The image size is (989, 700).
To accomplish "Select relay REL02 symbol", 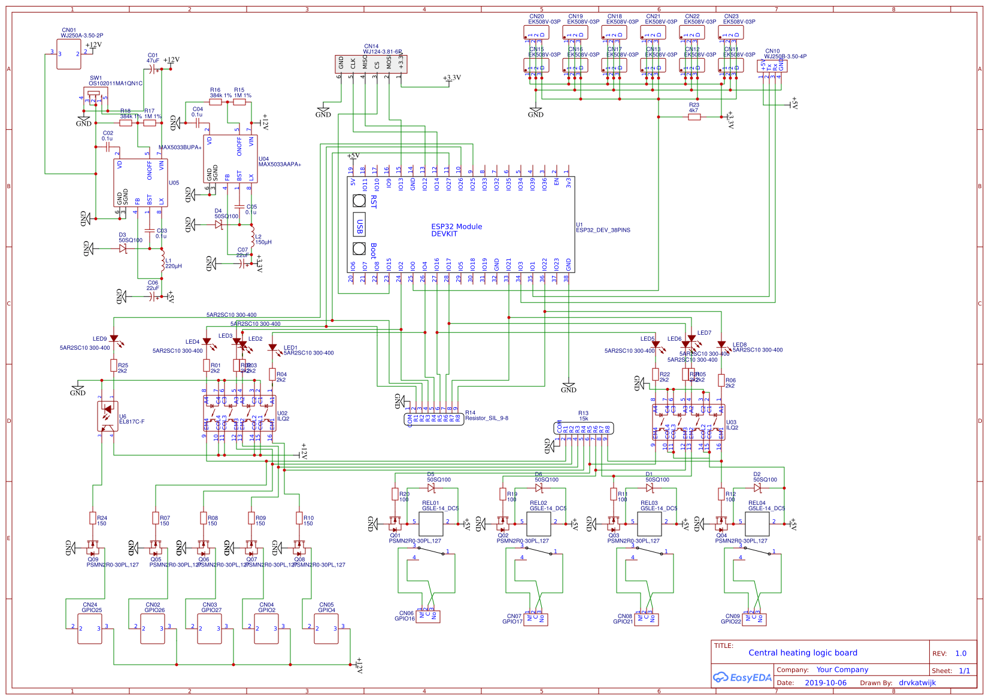I will (539, 524).
